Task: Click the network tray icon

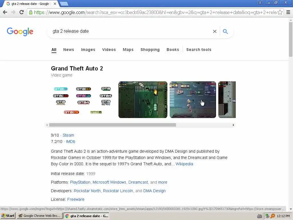Action: 267,216
